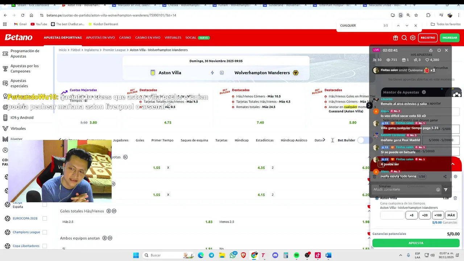Open WhatsApp from the taskbar
The width and height of the screenshot is (464, 261).
coord(233,255)
